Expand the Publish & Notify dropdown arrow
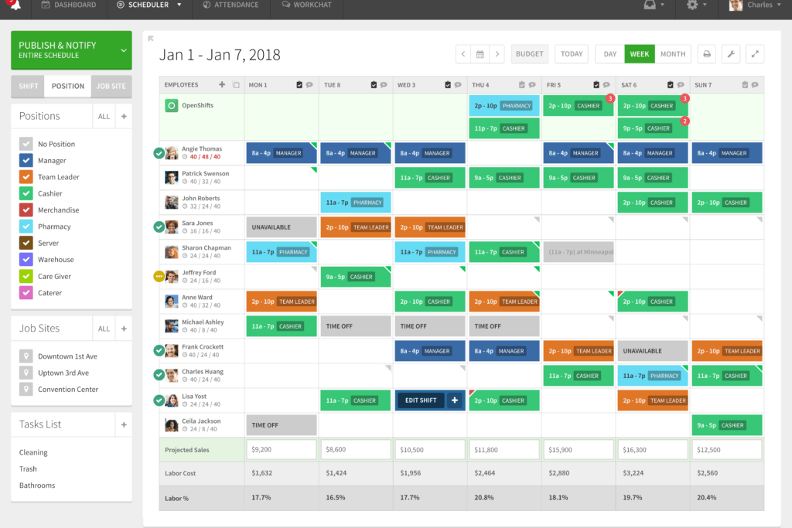The image size is (792, 528). click(x=124, y=50)
